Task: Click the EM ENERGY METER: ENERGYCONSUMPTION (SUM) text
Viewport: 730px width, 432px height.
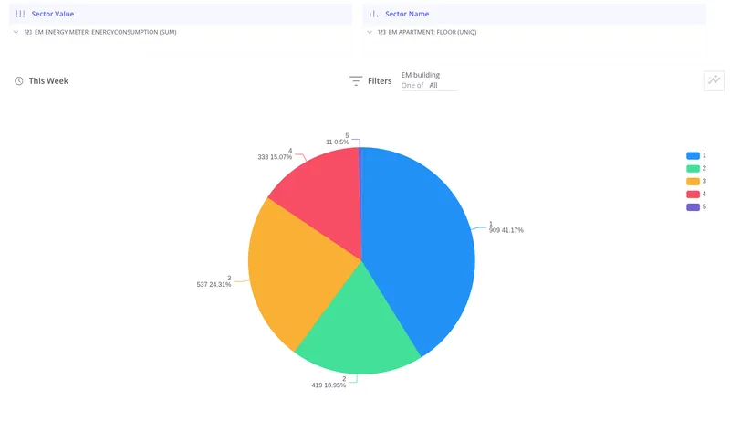Action: [x=105, y=32]
